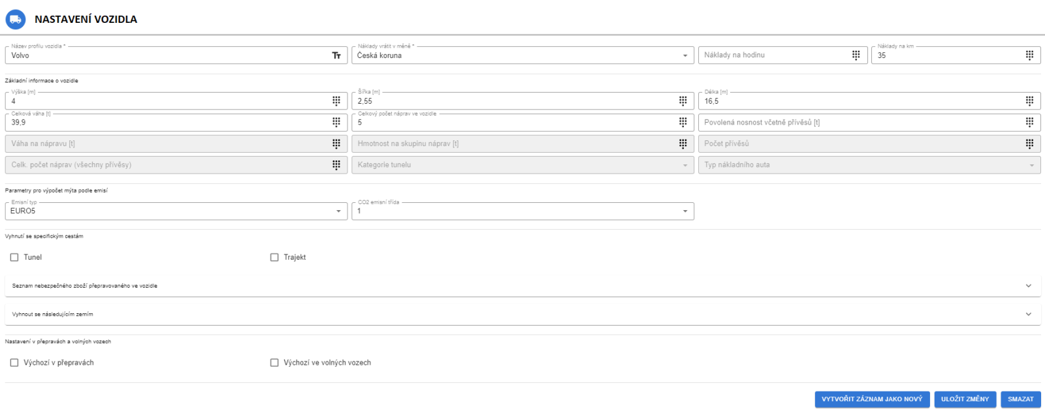Click keypad icon in Hmotnost na skupinu náprav field
The image size is (1045, 413).
(x=683, y=144)
